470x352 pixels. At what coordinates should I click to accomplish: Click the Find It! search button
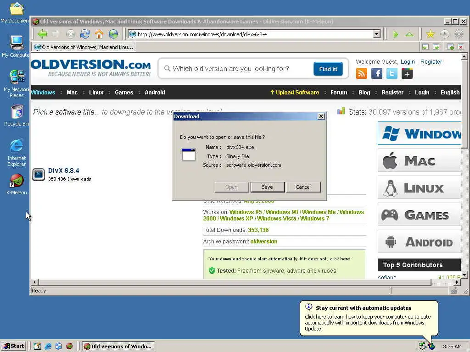coord(328,69)
